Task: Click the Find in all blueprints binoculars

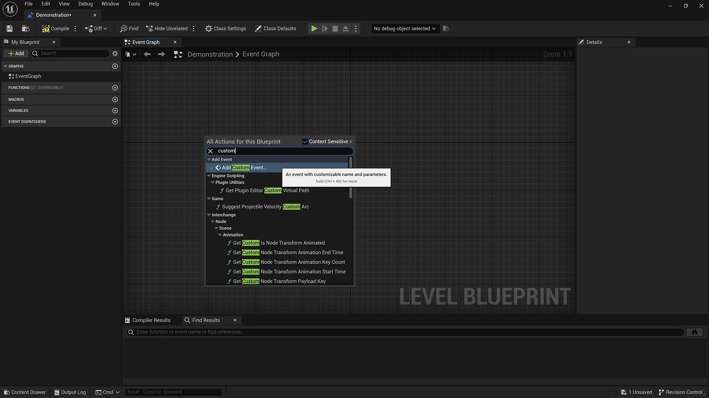Action: (x=694, y=332)
